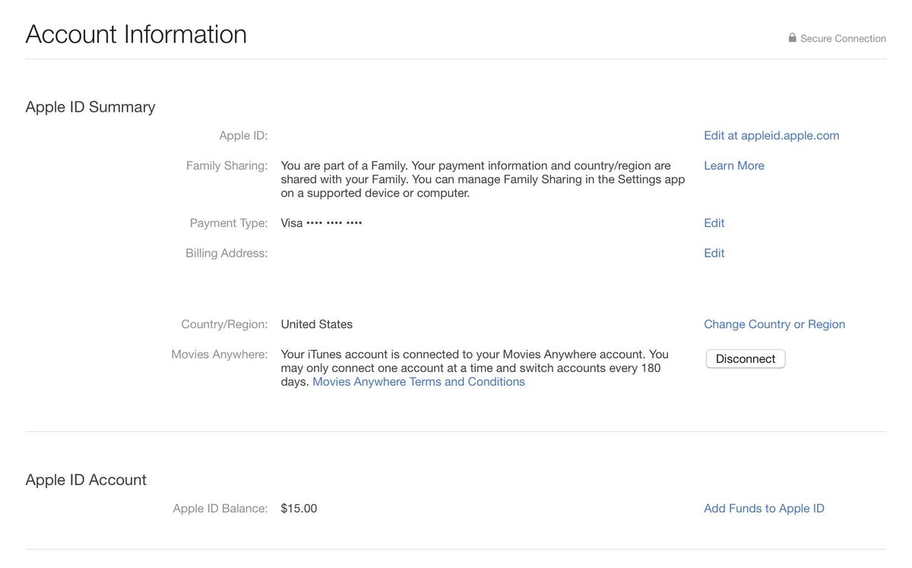Edit the Billing Address

coord(714,252)
